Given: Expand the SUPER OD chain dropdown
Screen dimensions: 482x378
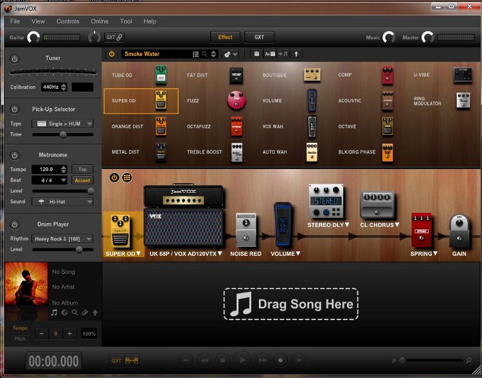Looking at the screenshot, I should click(x=138, y=253).
